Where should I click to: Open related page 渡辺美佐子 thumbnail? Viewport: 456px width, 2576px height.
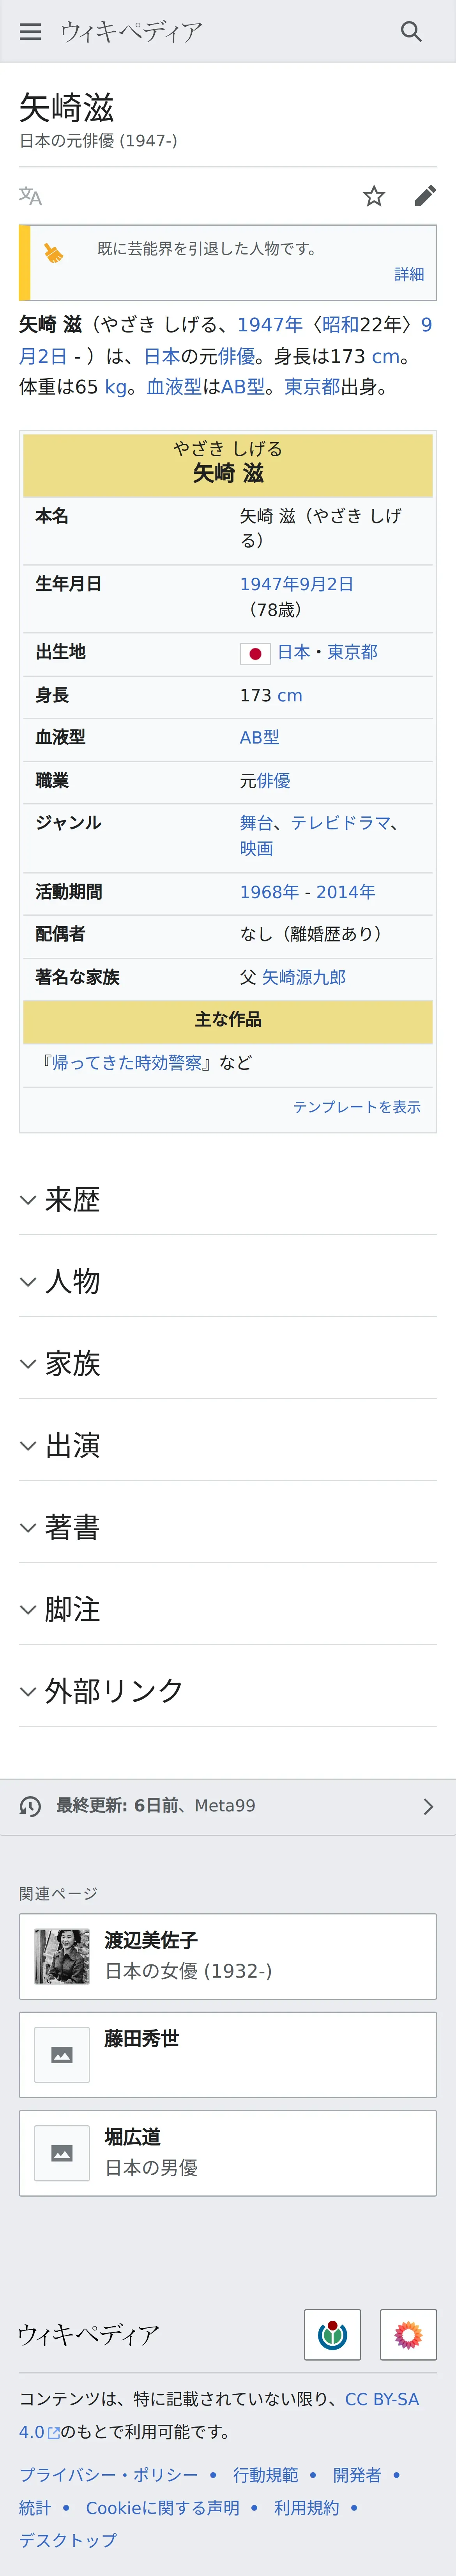(62, 1956)
